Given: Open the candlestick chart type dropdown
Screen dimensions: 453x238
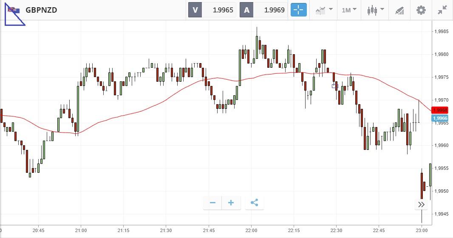Looking at the screenshot, I should [376, 10].
